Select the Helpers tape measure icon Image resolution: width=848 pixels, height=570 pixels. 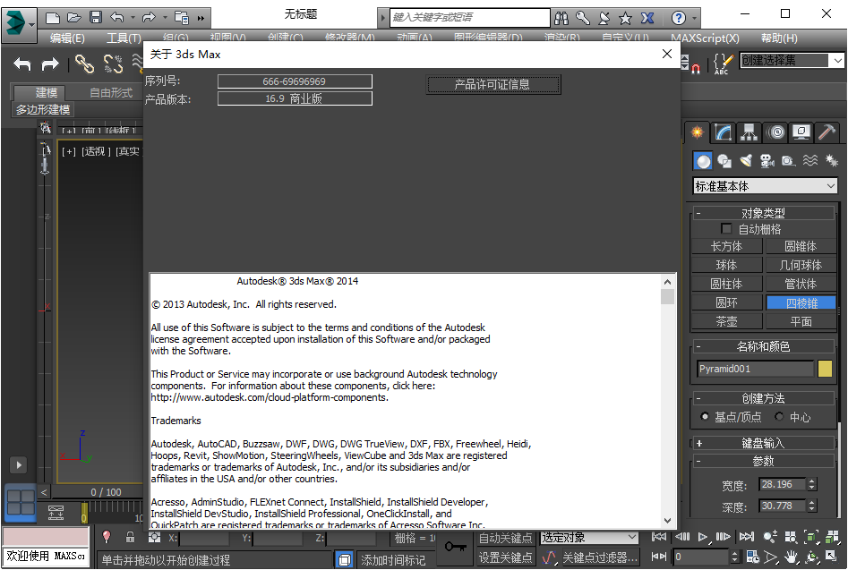(x=789, y=161)
